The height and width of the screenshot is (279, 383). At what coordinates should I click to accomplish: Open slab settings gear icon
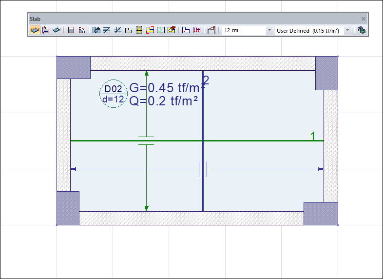tap(361, 30)
